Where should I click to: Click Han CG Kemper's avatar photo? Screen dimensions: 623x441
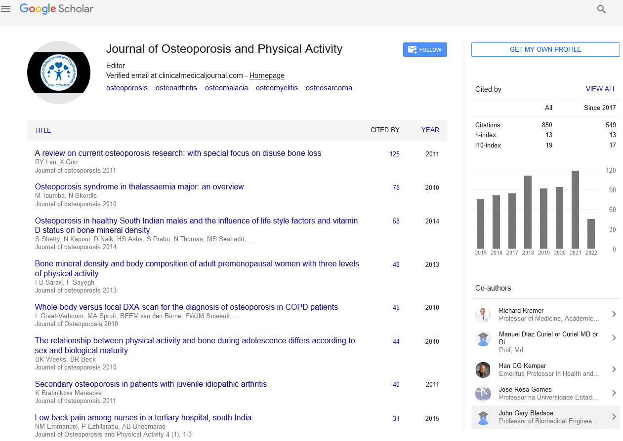[483, 370]
